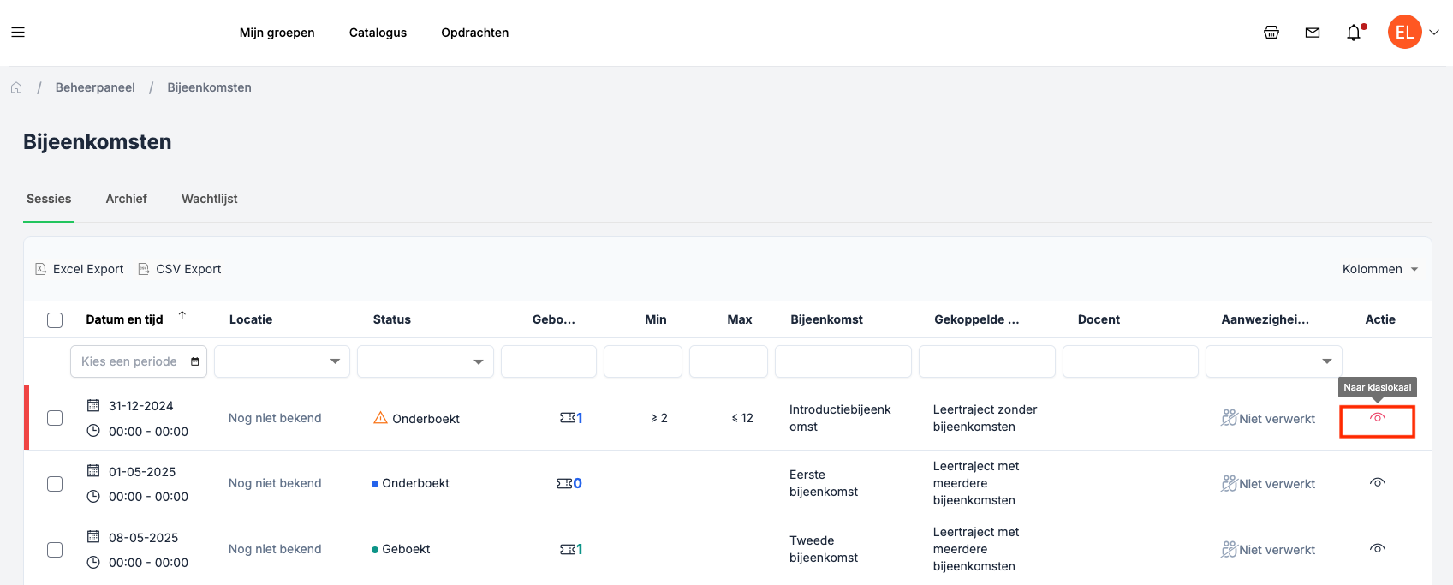
Task: Click the home breadcrumb icon
Action: click(x=16, y=87)
